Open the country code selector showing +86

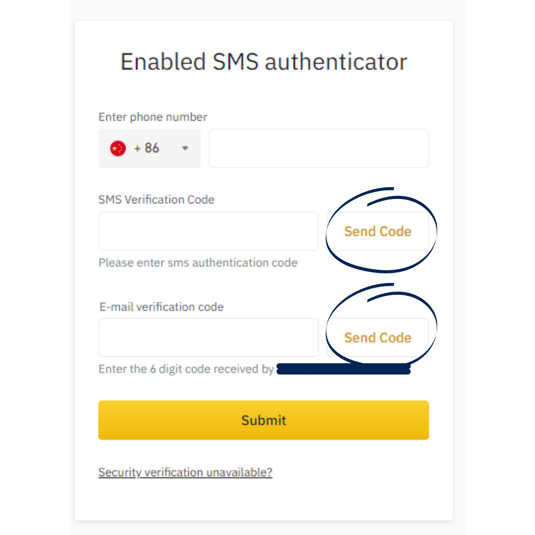point(149,148)
